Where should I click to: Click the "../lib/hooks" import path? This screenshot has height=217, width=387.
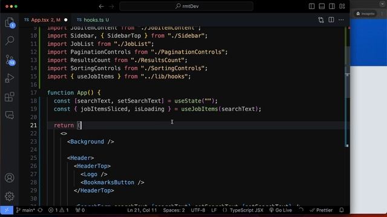coord(164,77)
